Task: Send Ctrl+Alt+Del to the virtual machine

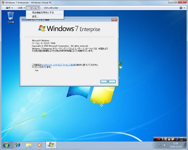Action: point(51,8)
